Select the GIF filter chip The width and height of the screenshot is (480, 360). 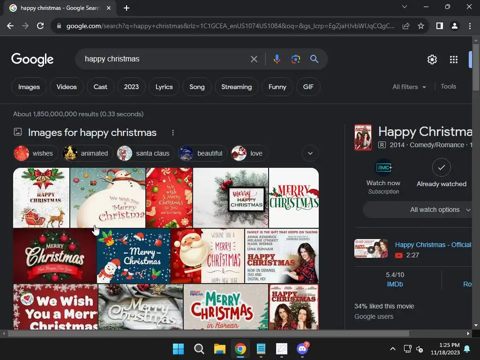pos(308,87)
